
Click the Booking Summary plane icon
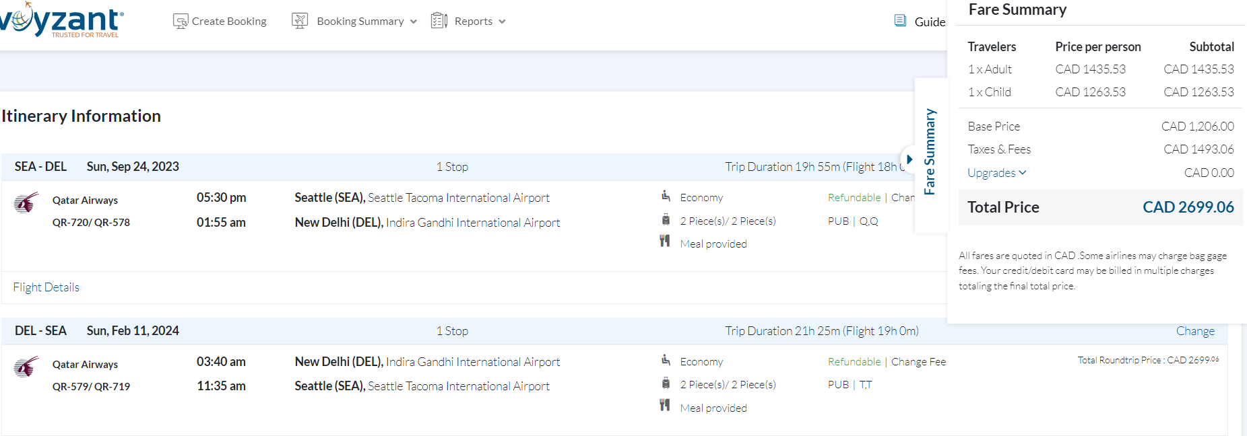click(x=300, y=21)
